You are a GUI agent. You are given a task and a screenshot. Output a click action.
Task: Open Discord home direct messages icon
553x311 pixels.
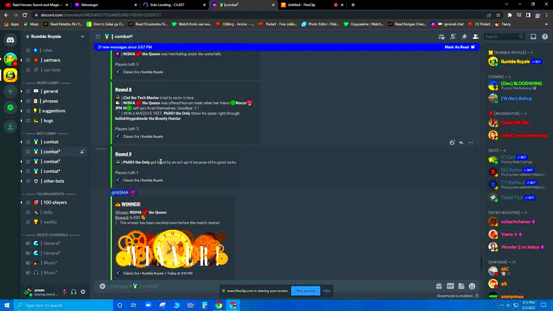click(x=10, y=40)
